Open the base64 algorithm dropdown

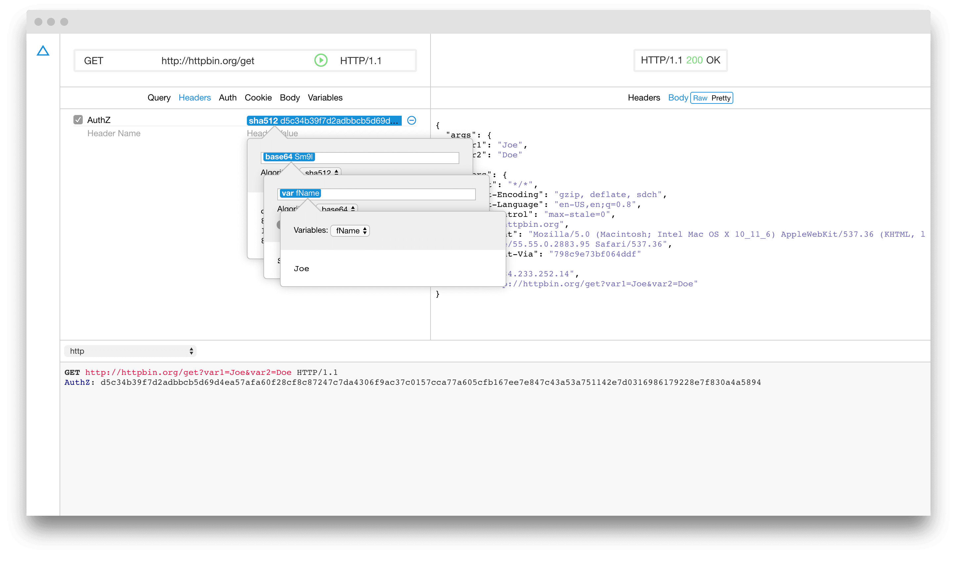(337, 209)
